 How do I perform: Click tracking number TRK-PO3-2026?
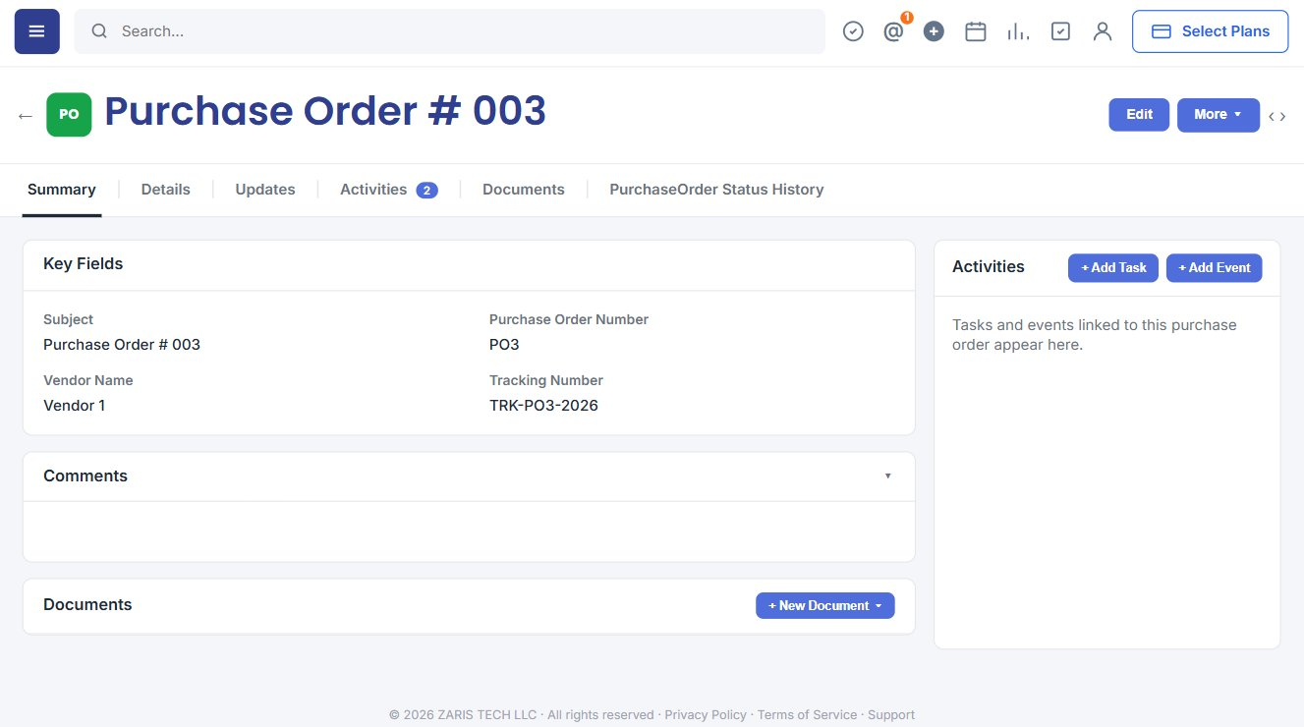[543, 405]
